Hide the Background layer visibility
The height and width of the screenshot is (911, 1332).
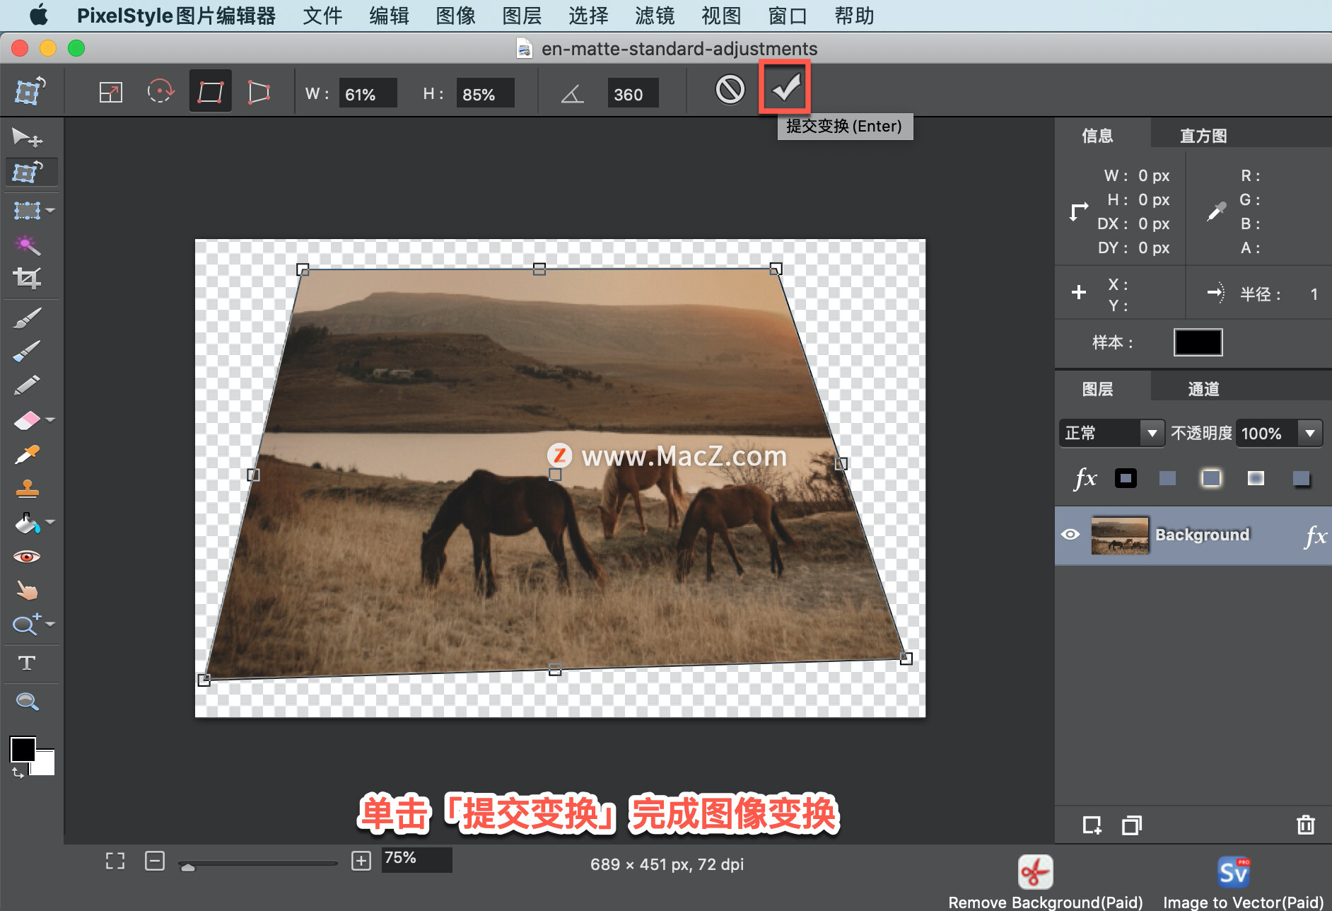pos(1070,535)
